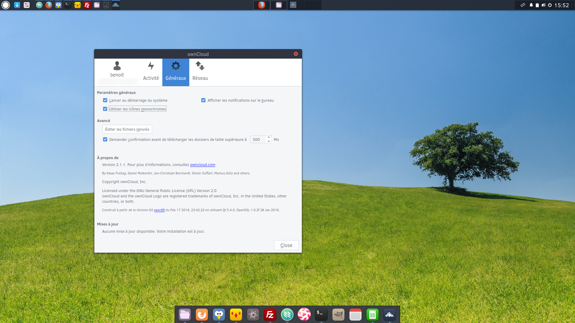
Task: Open yellow diamonds app in dock
Action: tap(236, 315)
